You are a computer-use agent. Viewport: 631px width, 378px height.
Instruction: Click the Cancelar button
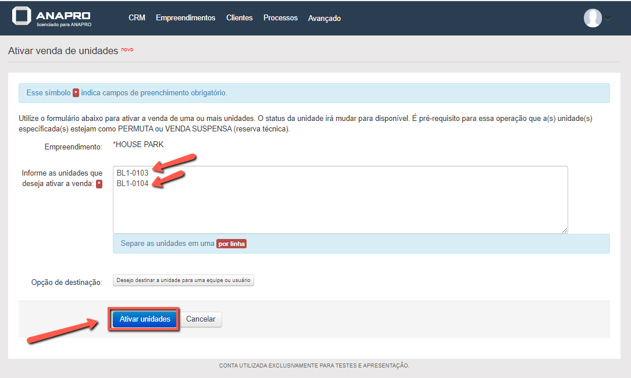(x=201, y=319)
